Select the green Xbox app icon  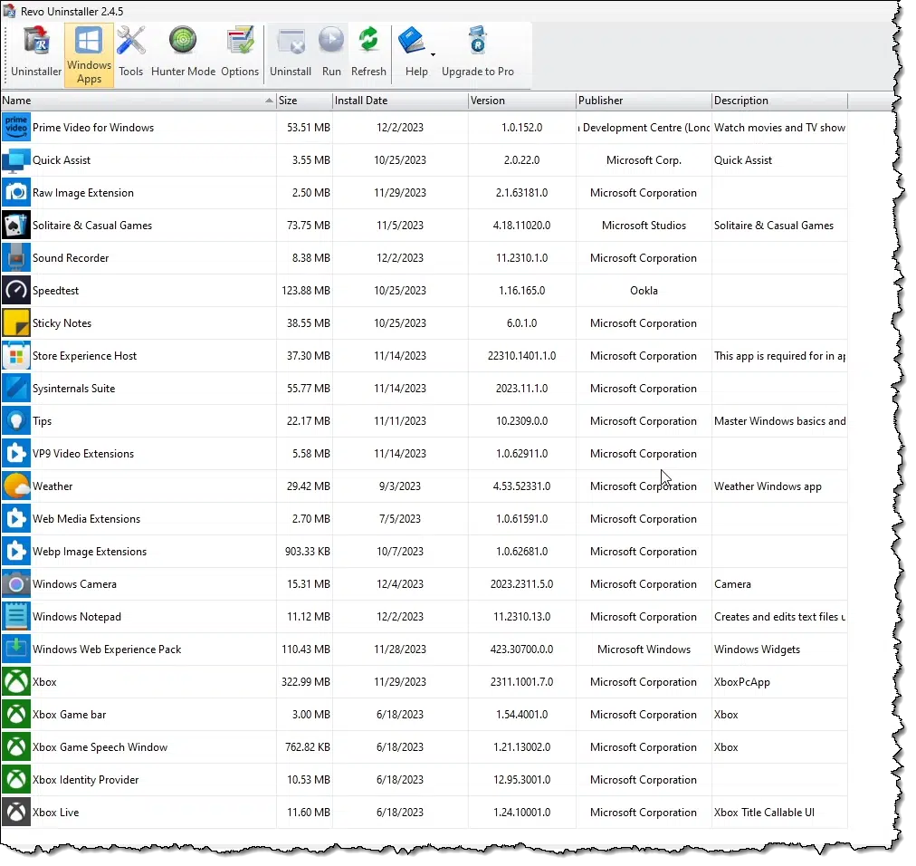16,682
